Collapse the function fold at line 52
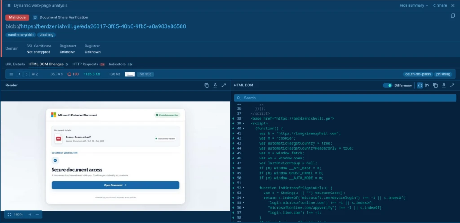Viewport: 460px width, 223px height. coord(243,188)
